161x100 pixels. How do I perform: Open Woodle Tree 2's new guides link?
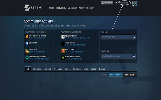click(37, 38)
